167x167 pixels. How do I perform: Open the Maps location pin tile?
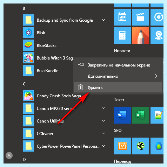157,35
